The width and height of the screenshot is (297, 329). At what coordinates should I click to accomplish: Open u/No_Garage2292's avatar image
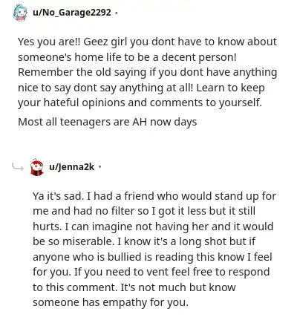tap(20, 13)
